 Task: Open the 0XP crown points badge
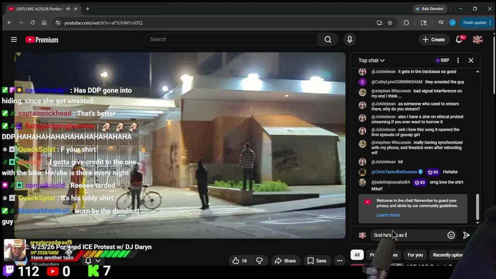point(442,60)
